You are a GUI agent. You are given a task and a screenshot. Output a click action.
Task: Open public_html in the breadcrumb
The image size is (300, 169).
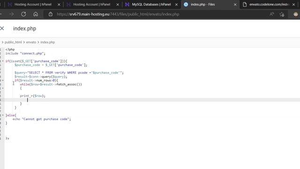pyautogui.click(x=13, y=42)
